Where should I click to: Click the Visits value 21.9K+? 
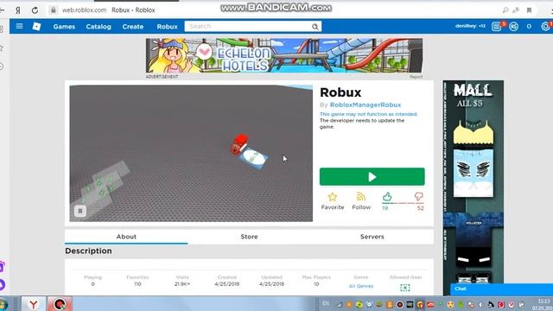click(182, 284)
